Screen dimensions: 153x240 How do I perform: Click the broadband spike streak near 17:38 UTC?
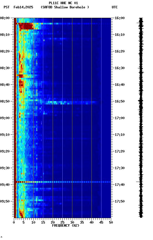(x=63, y=182)
